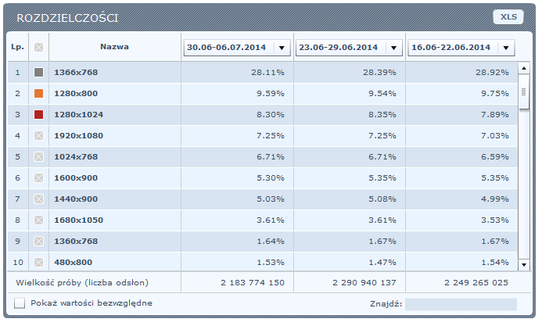Enable the chart marker for 1920x1080
The image size is (542, 326).
point(39,136)
